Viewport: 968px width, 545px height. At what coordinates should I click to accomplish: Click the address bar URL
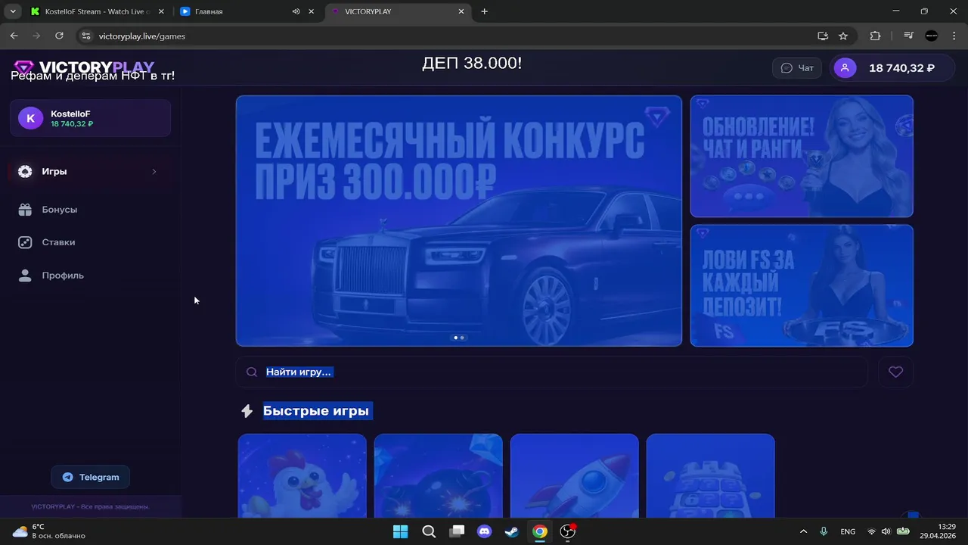(142, 36)
